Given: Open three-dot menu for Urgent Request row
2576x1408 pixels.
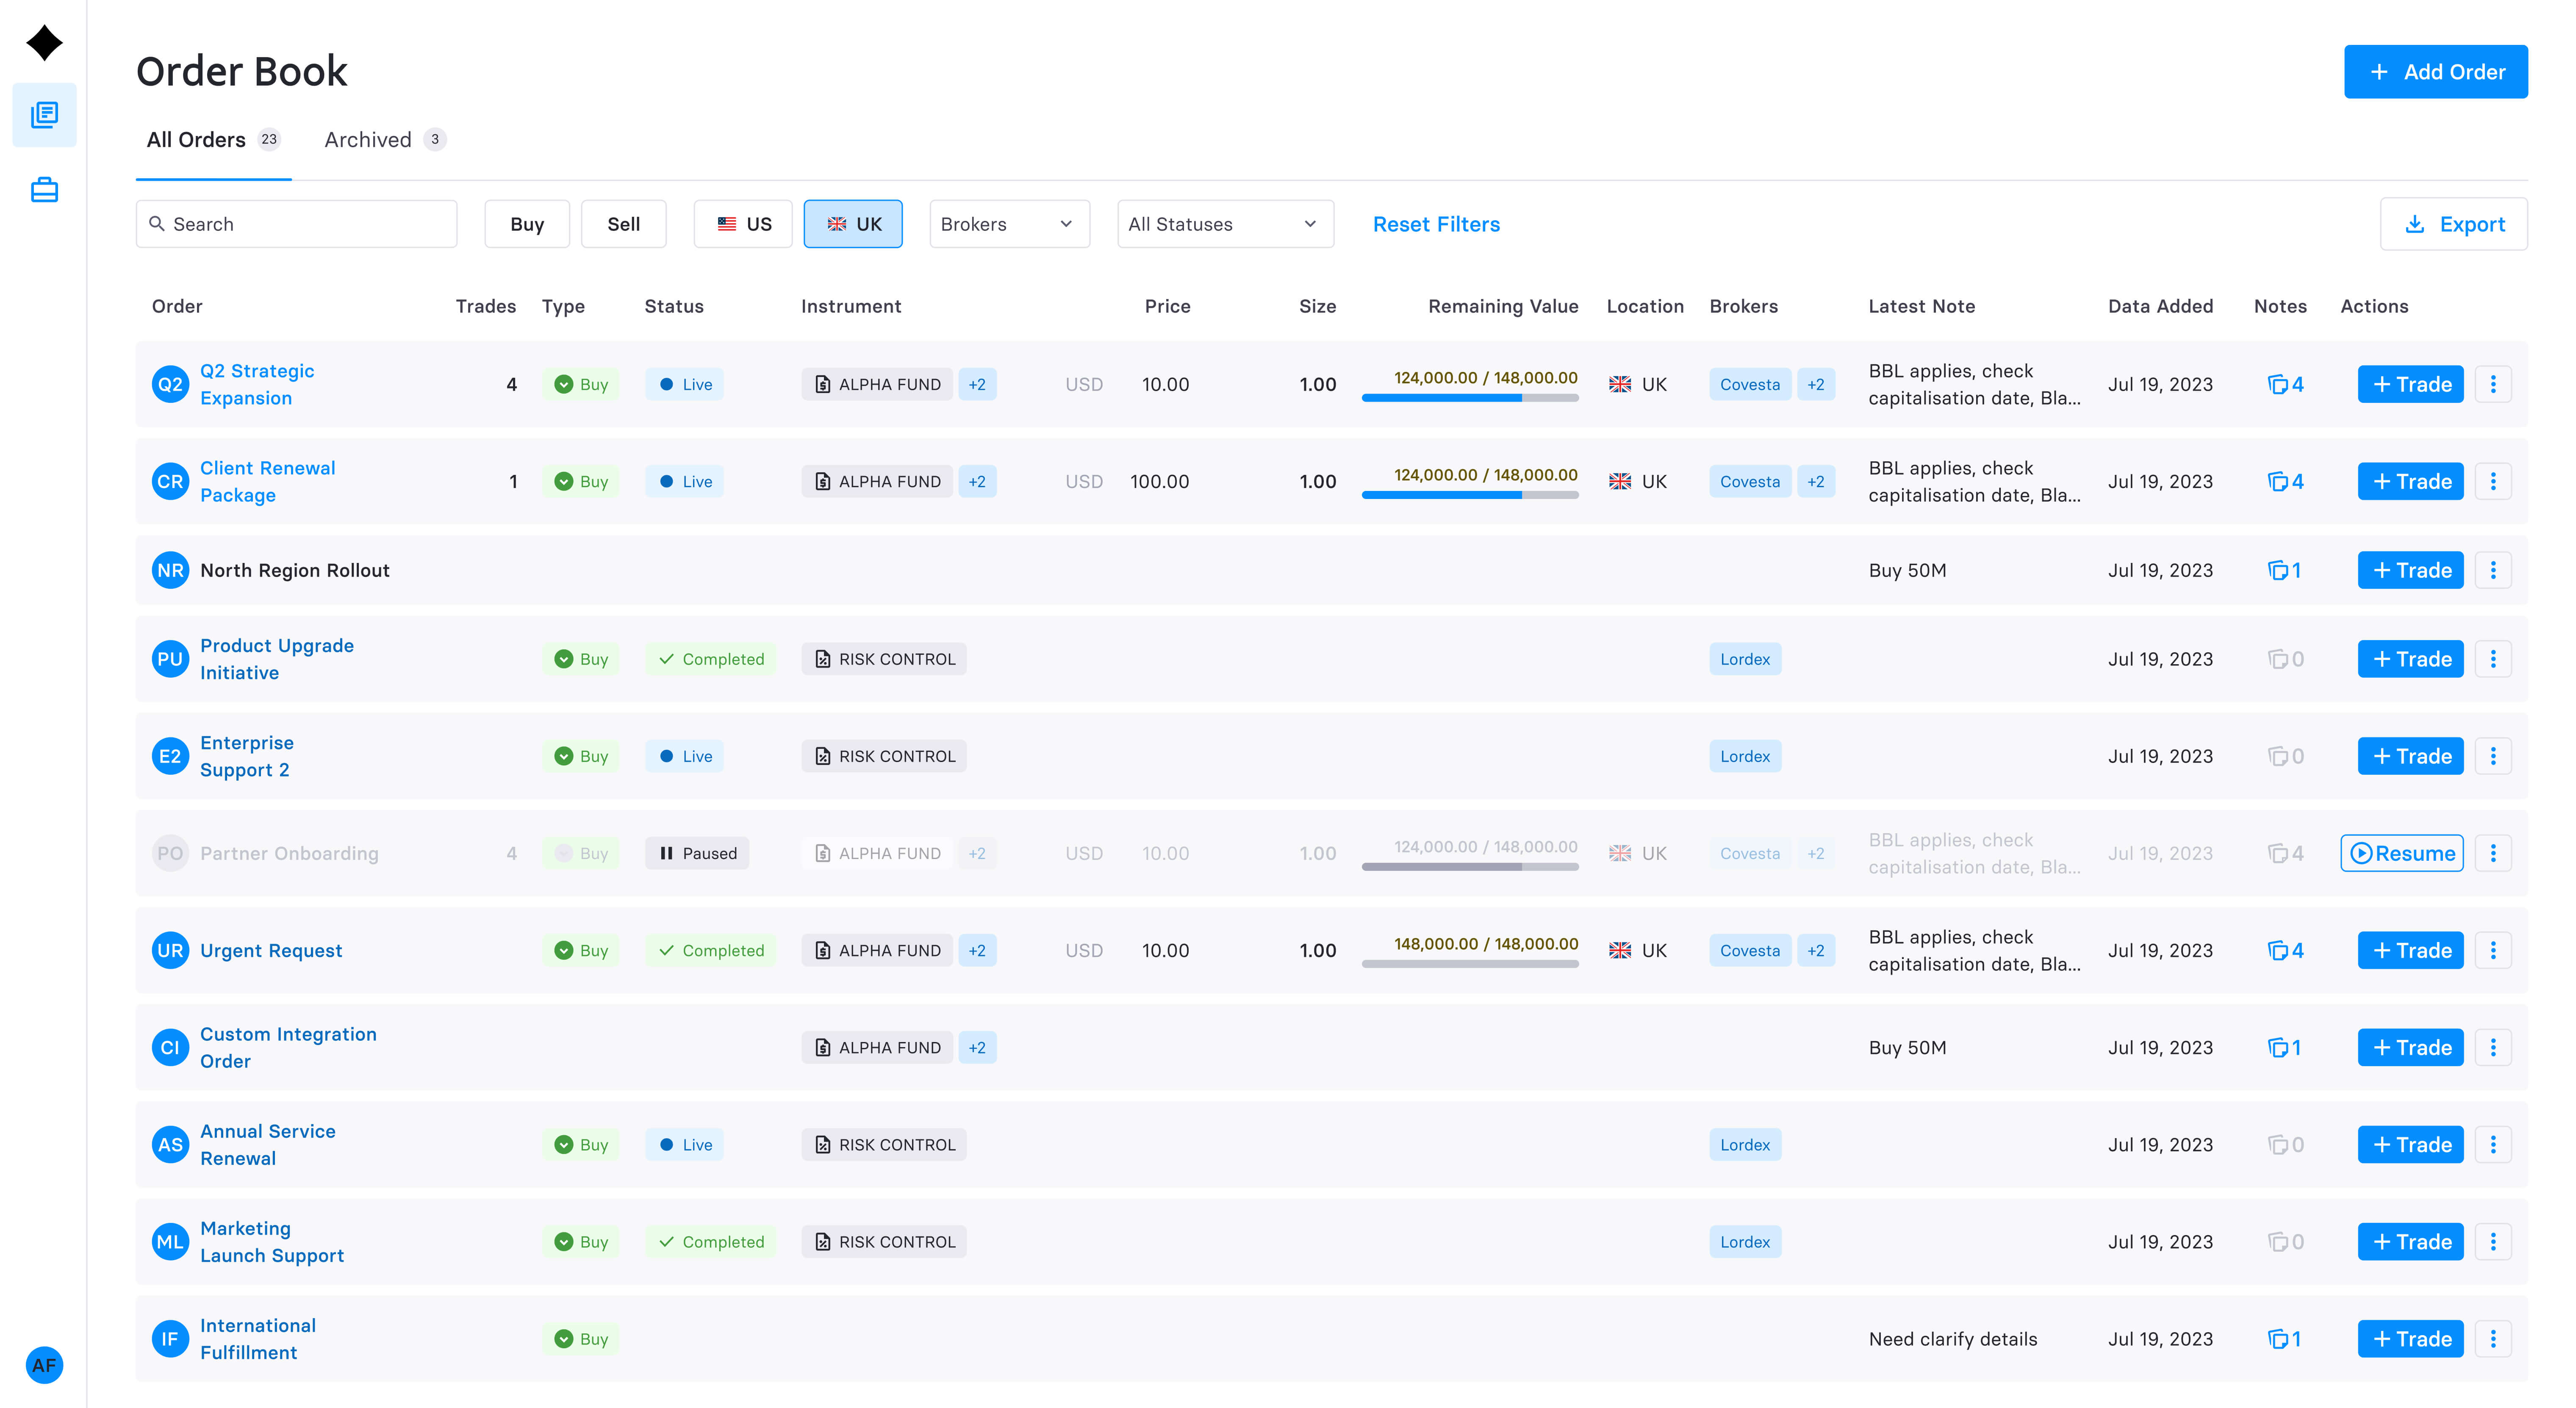Looking at the screenshot, I should tap(2493, 950).
